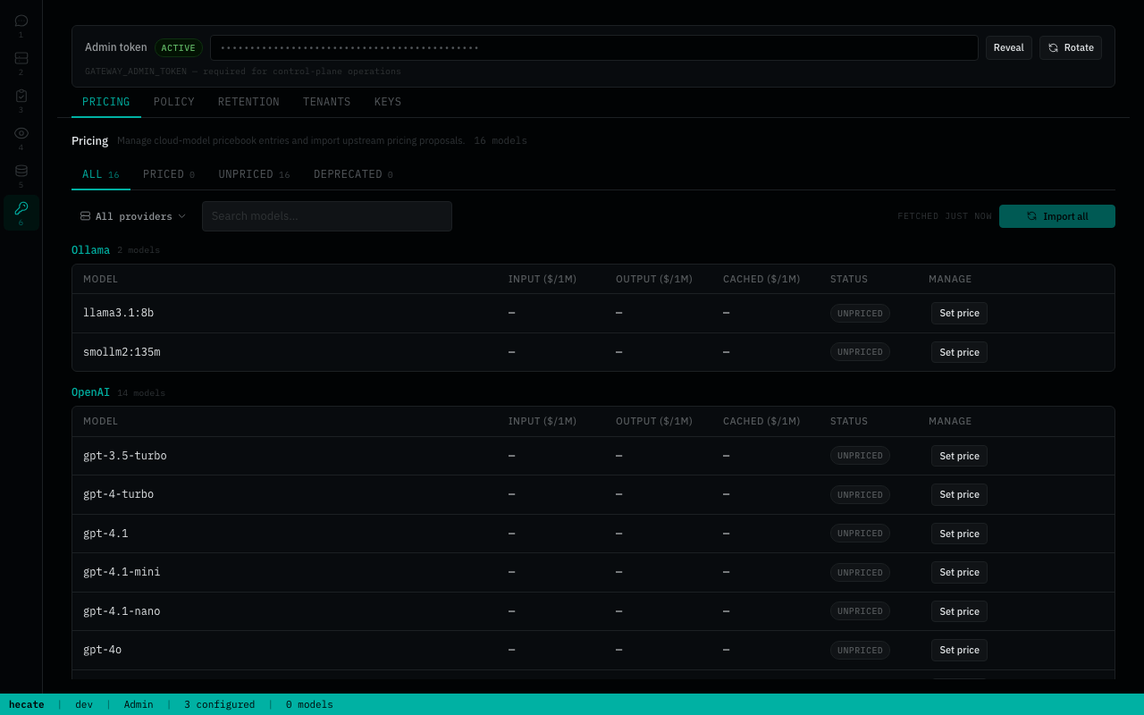Click the GATEWAY_ADMIN_TOKEN hint text
The image size is (1144, 715).
pos(243,71)
